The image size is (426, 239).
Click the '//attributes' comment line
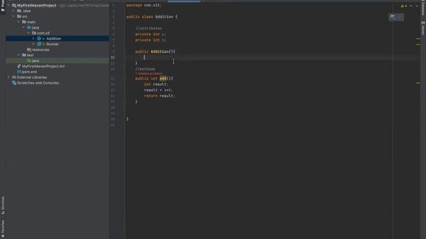click(x=148, y=29)
